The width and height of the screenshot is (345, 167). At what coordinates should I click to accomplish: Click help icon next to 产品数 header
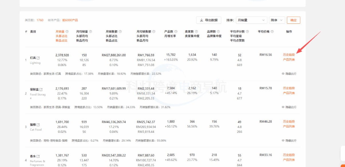pos(176,32)
